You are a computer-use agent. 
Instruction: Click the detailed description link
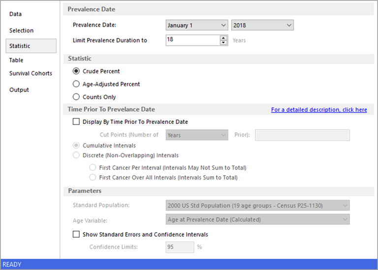click(319, 110)
